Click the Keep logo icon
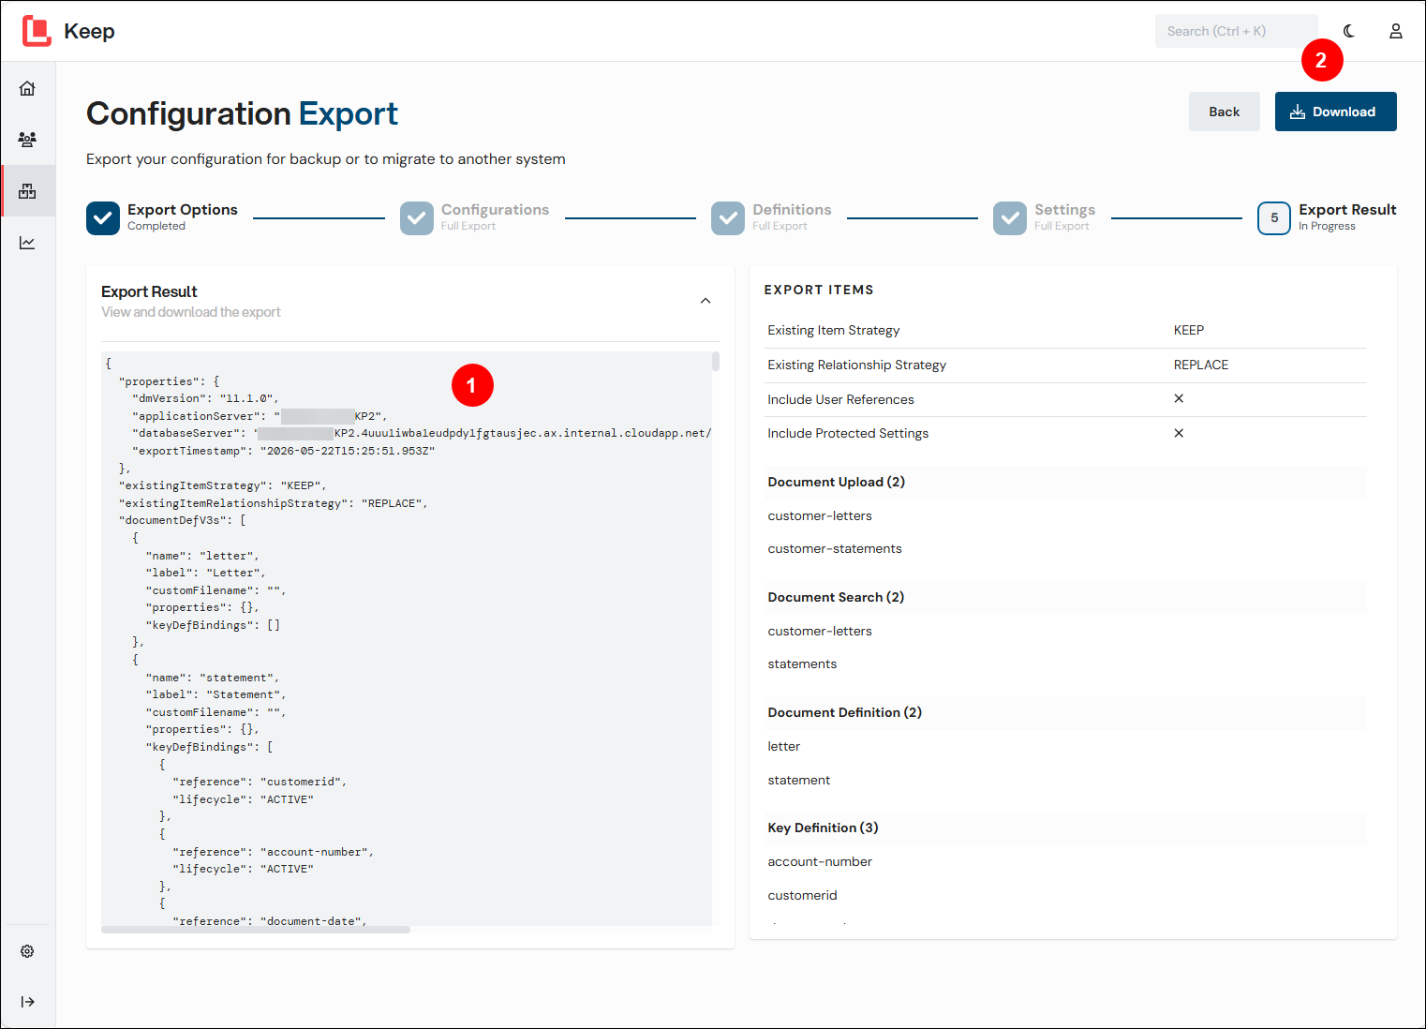 [37, 31]
